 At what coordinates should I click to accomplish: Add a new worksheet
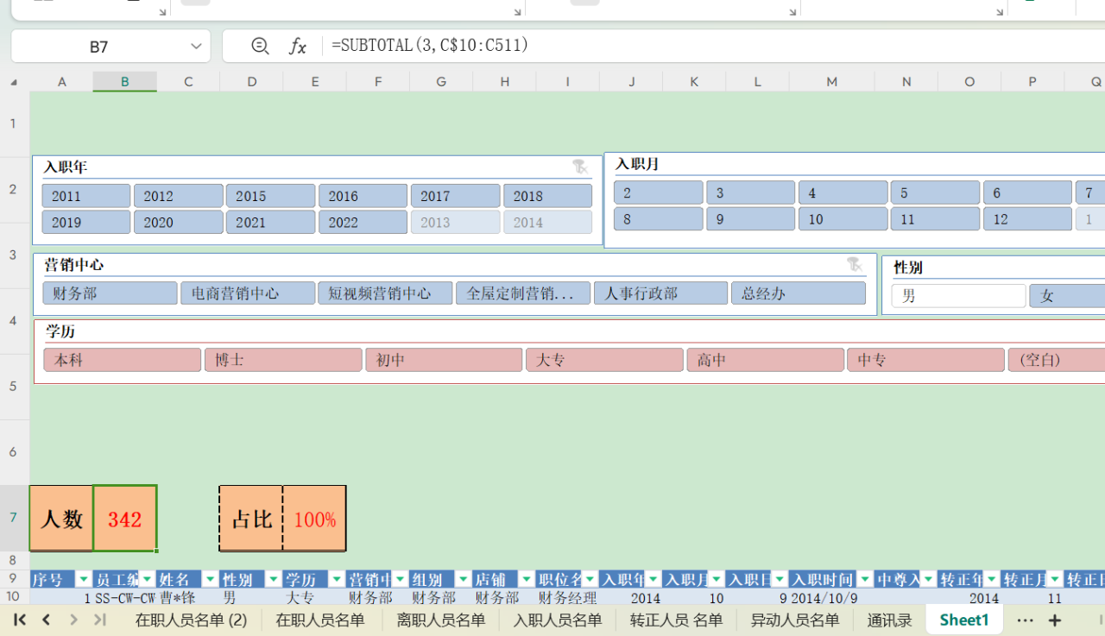(x=1054, y=620)
